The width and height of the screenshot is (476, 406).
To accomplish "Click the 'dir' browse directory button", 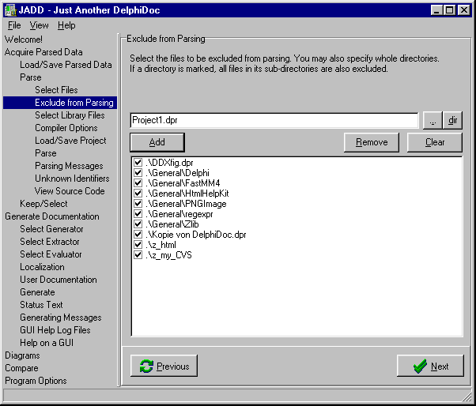I will pyautogui.click(x=452, y=120).
